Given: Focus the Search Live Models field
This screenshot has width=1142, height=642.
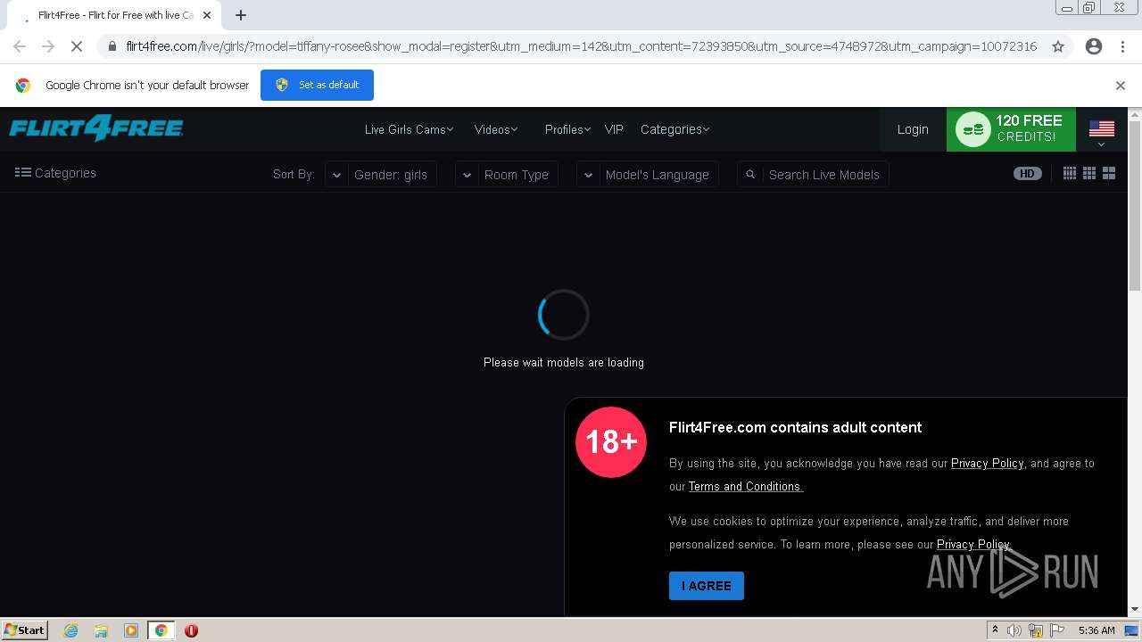Looking at the screenshot, I should coord(823,175).
